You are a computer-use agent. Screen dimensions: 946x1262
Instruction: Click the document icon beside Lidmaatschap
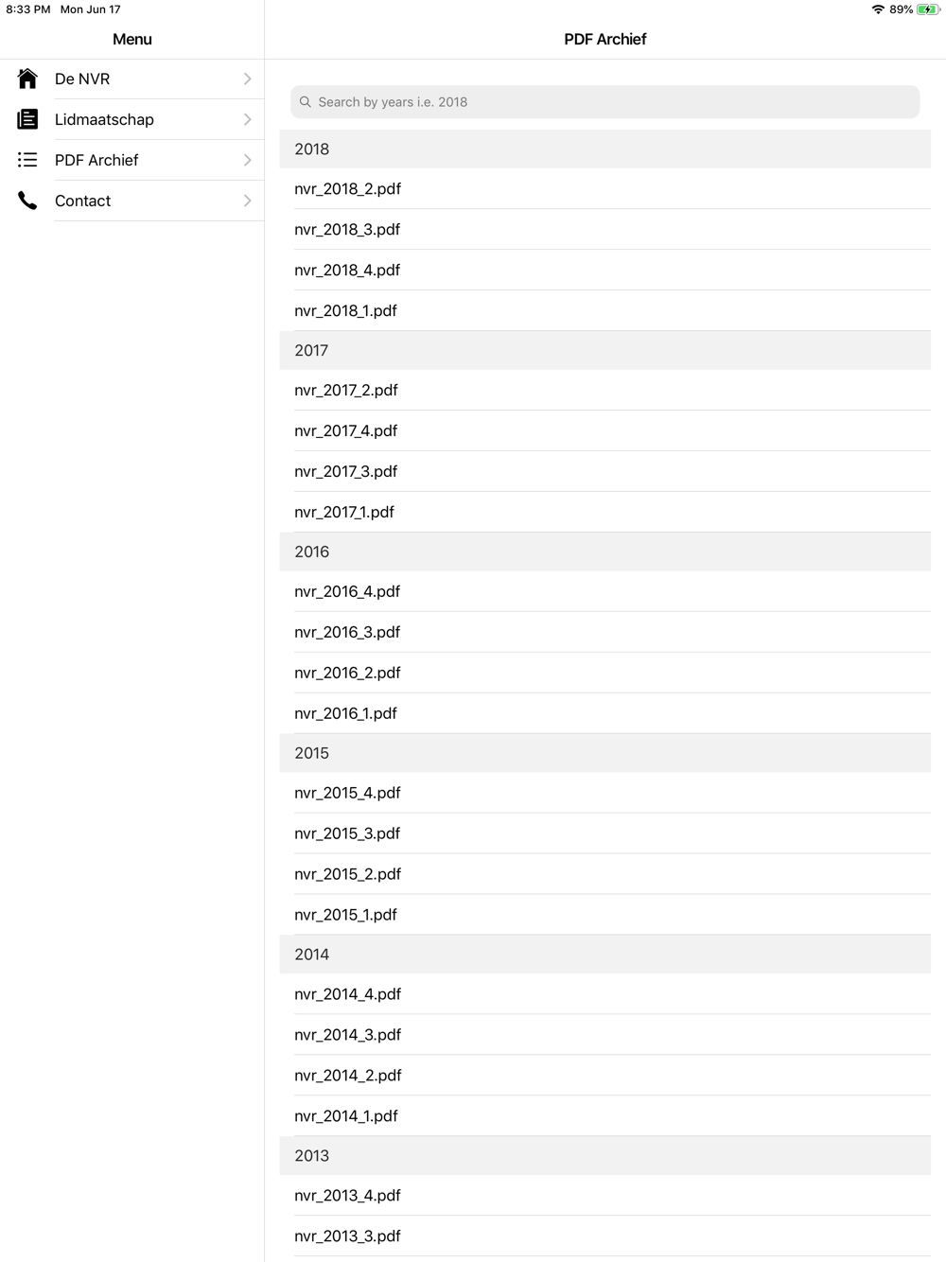click(x=27, y=119)
